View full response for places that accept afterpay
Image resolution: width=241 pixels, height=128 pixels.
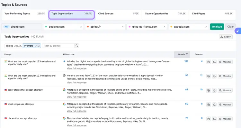(76, 125)
